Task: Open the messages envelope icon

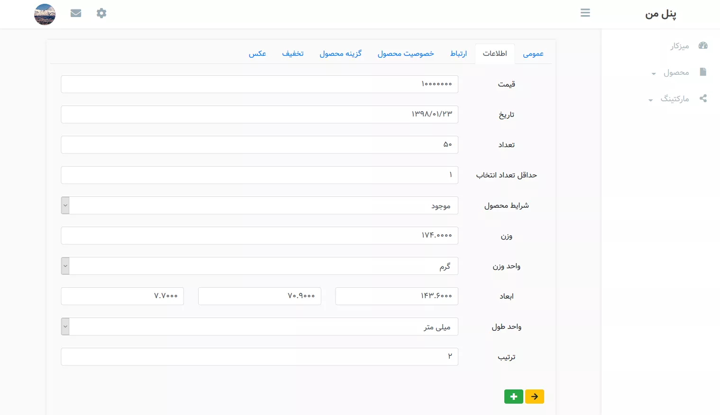Action: tap(76, 13)
